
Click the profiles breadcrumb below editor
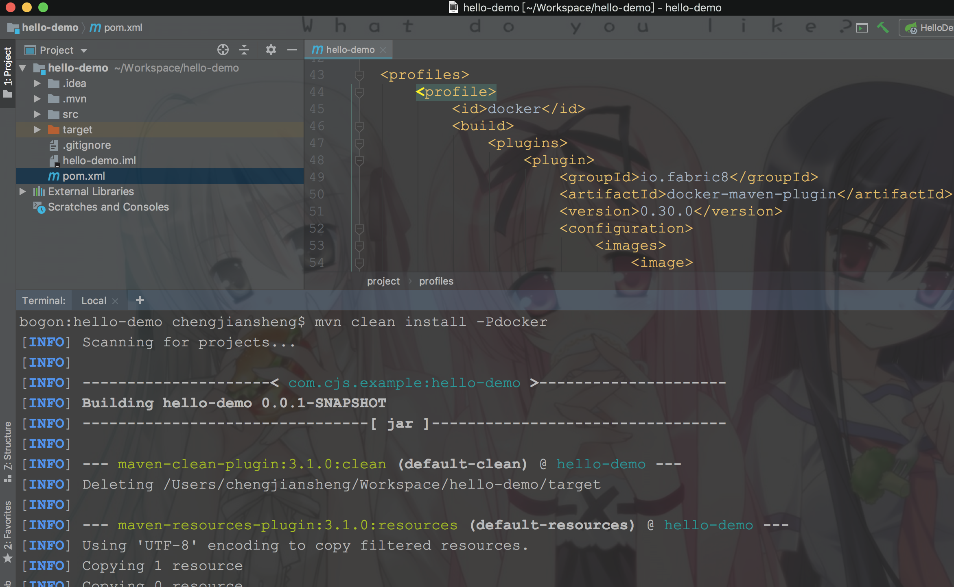click(x=436, y=281)
